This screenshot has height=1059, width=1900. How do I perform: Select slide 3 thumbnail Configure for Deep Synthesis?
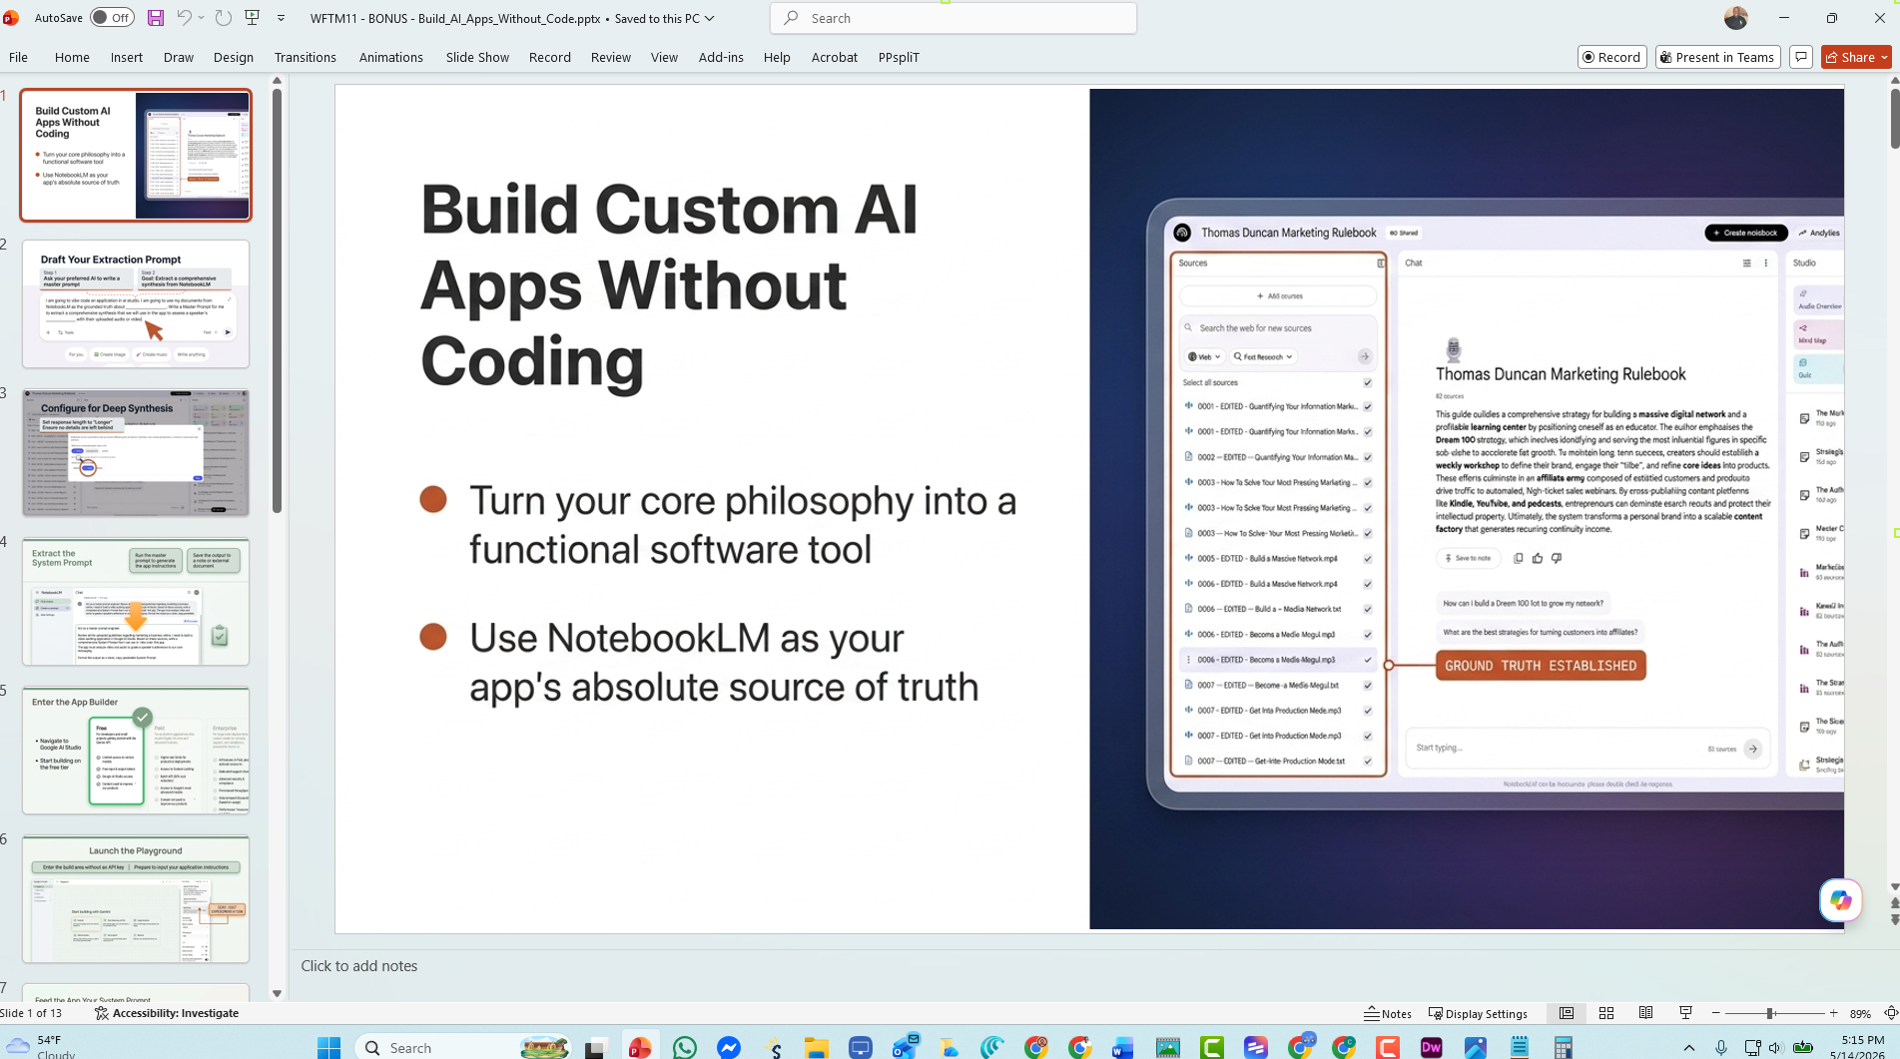click(136, 452)
